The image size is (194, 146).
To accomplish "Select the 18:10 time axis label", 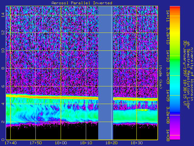I will coord(86,143).
